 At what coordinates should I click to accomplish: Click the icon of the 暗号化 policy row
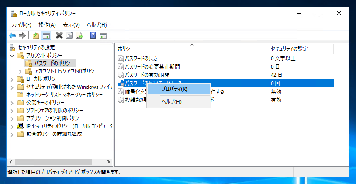[x=121, y=91]
